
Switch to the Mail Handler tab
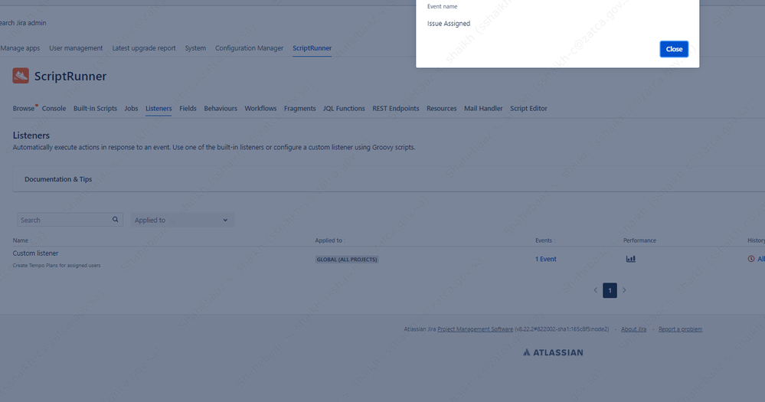pos(483,108)
